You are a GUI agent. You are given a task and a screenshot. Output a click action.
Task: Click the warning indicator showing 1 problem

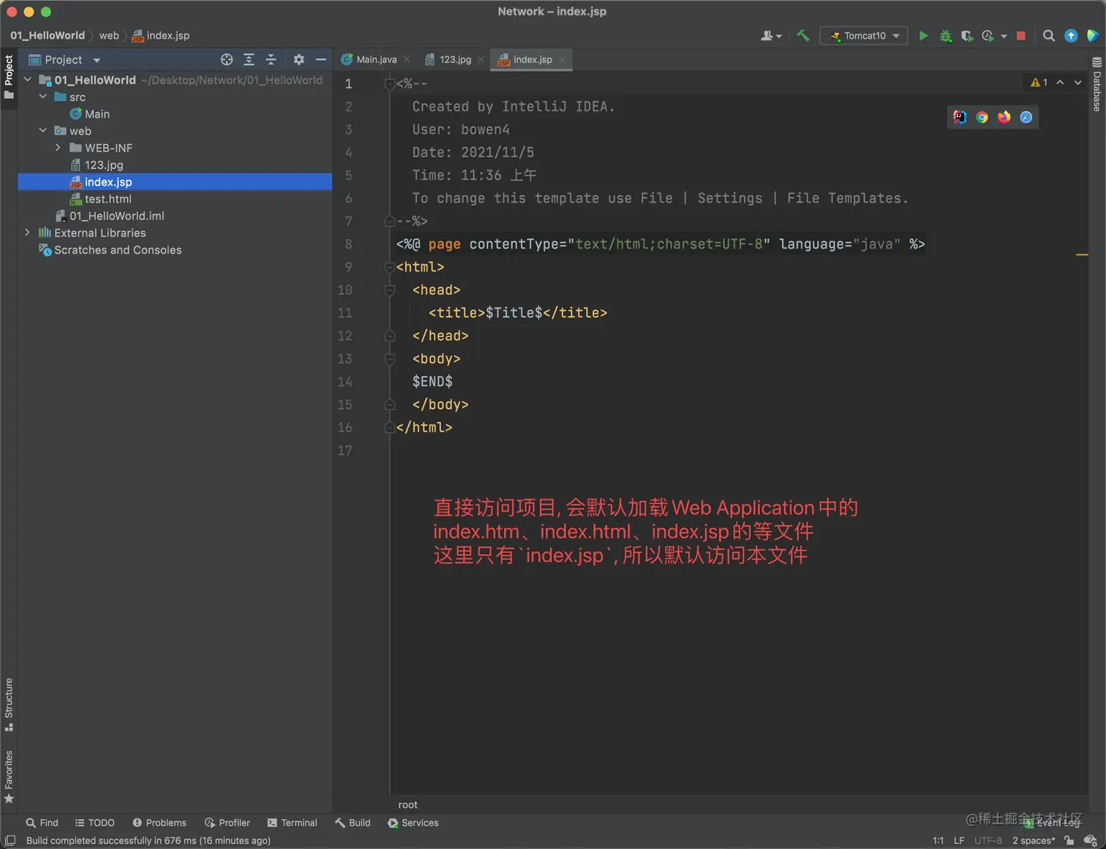click(x=1039, y=83)
